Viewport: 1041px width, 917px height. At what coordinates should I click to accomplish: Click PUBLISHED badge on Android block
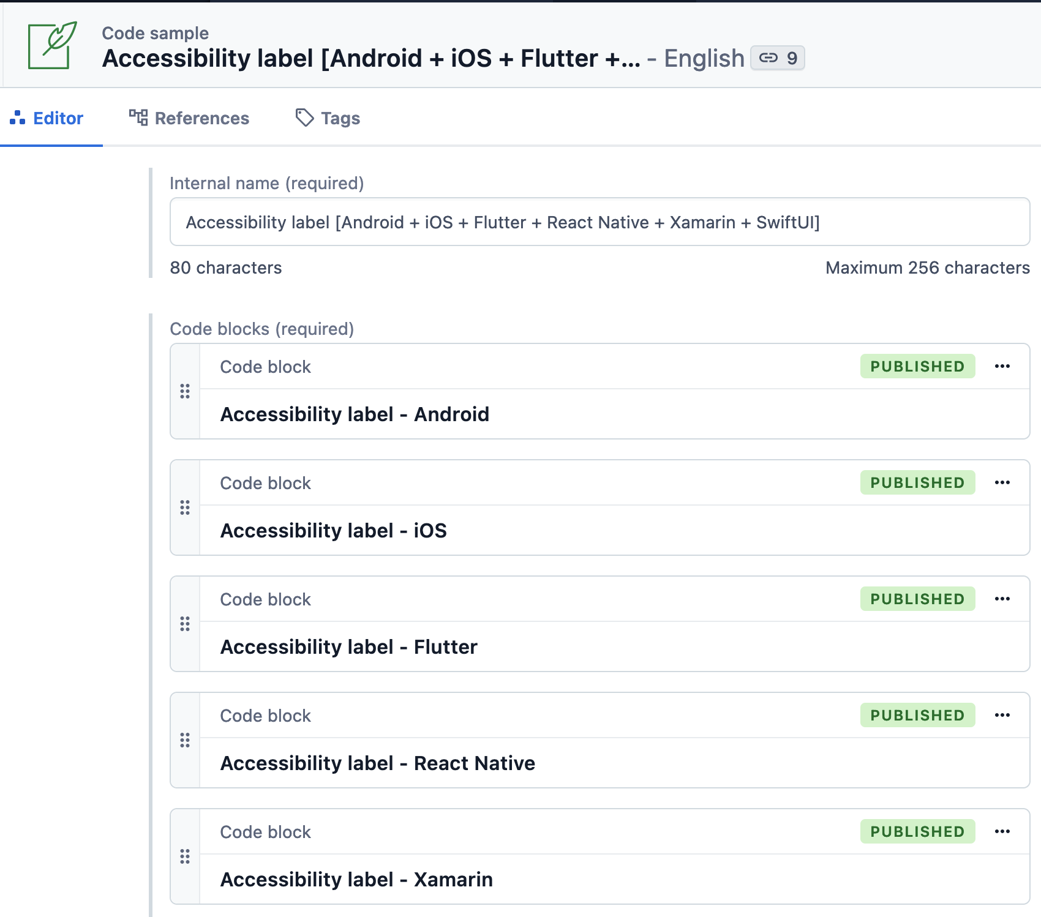tap(917, 366)
